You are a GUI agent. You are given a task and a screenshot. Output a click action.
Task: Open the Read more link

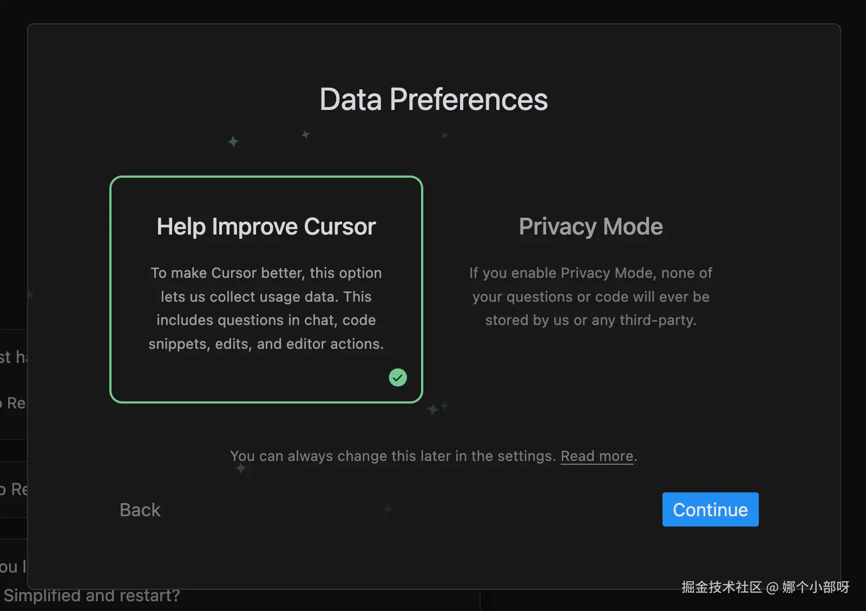point(596,456)
